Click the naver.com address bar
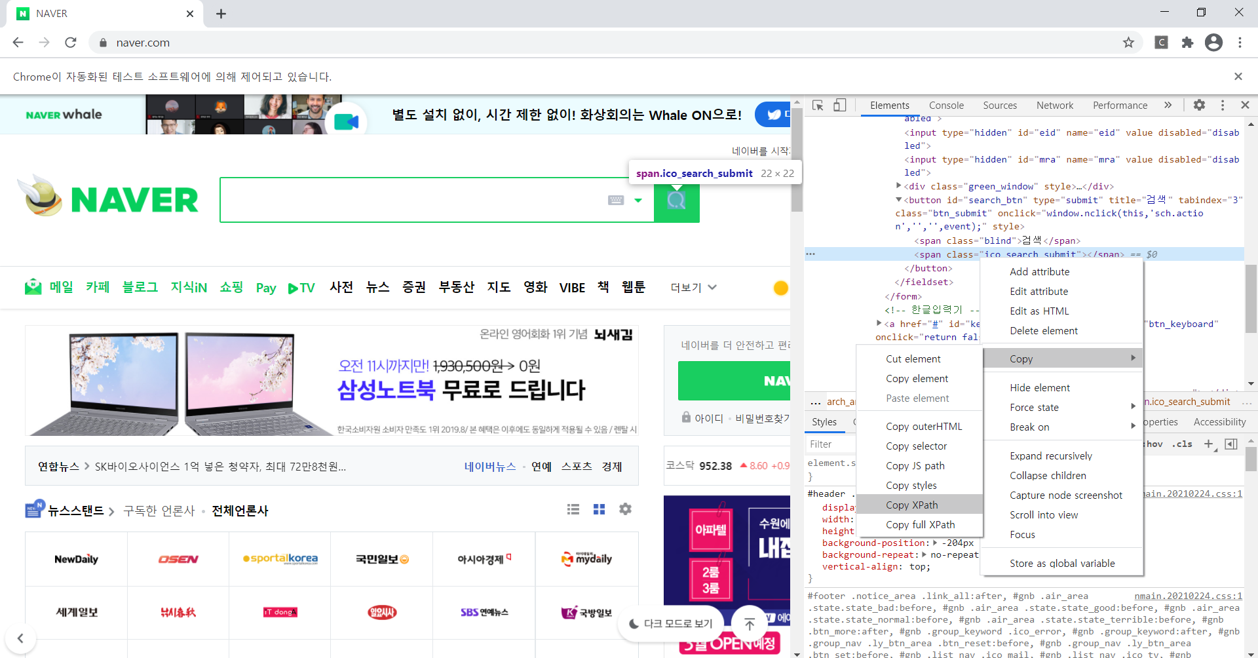The height and width of the screenshot is (658, 1258). (616, 43)
